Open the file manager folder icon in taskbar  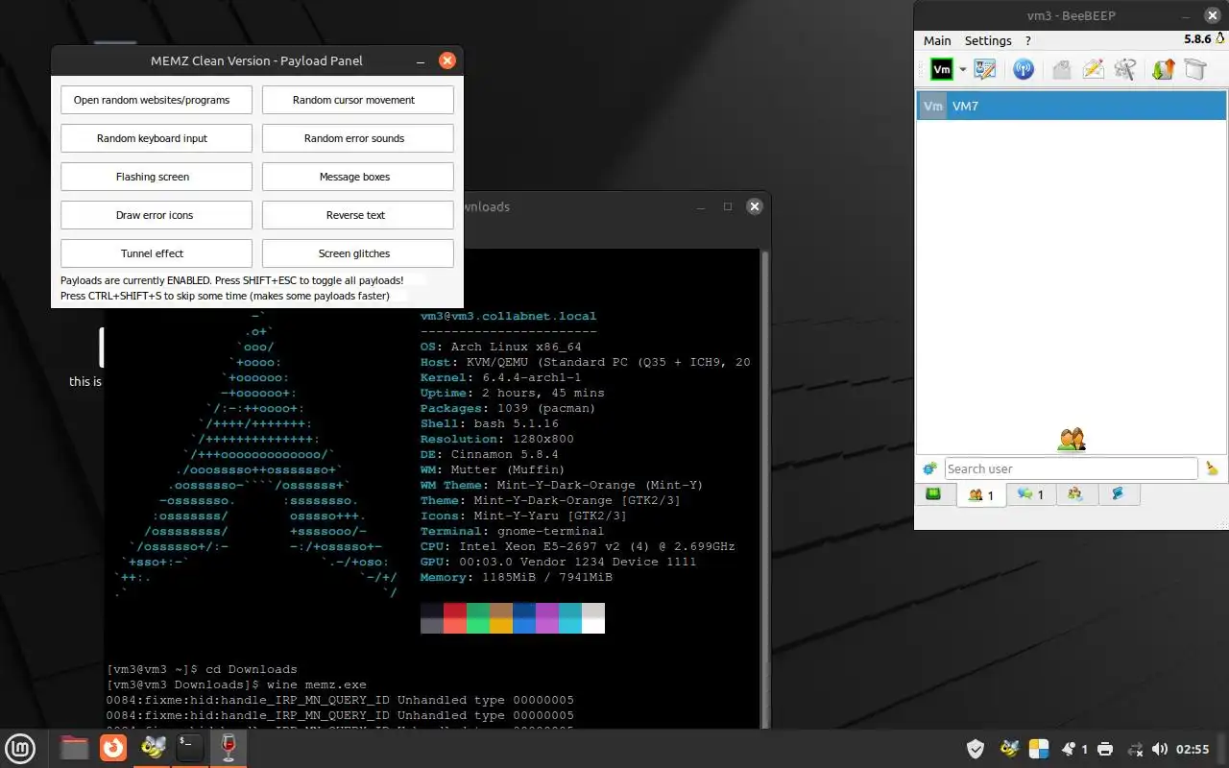pyautogui.click(x=74, y=748)
